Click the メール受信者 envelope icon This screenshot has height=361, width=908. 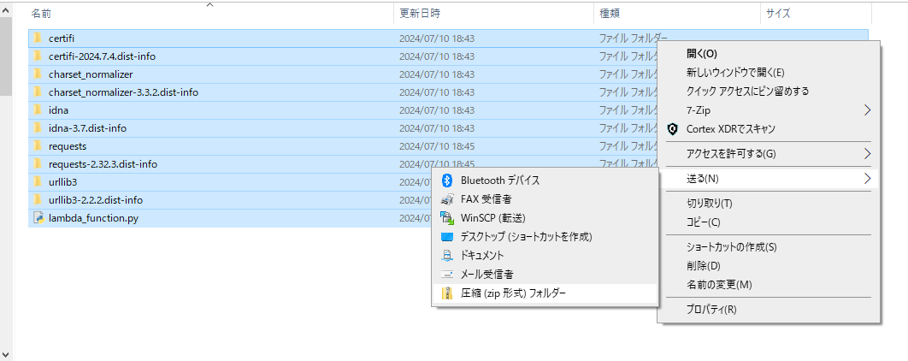coord(446,274)
